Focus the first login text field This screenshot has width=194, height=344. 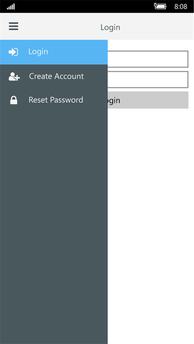coord(148,59)
